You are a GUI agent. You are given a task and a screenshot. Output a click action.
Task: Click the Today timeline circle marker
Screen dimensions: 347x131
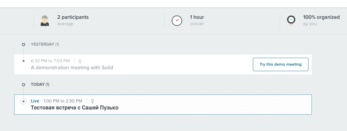[23, 85]
